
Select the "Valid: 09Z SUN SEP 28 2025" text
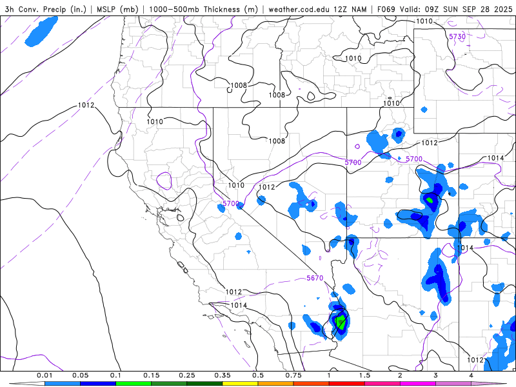pos(456,9)
